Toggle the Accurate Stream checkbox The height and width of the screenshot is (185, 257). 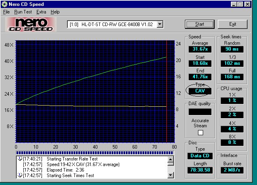point(200,132)
